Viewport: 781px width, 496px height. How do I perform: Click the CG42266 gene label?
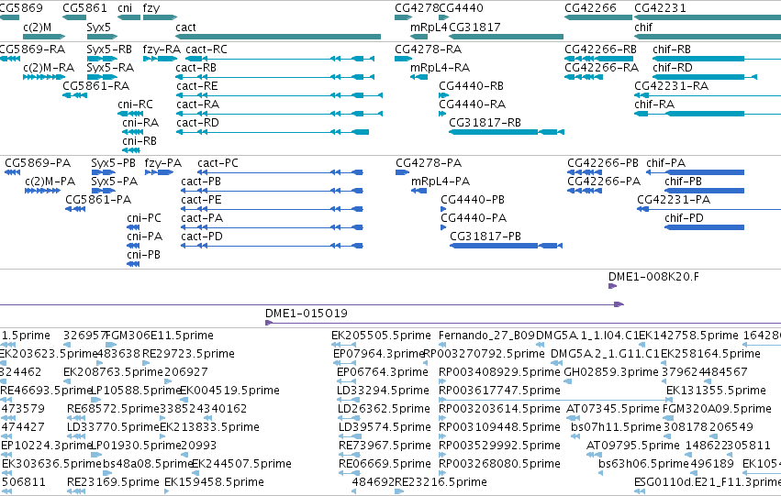(x=590, y=8)
